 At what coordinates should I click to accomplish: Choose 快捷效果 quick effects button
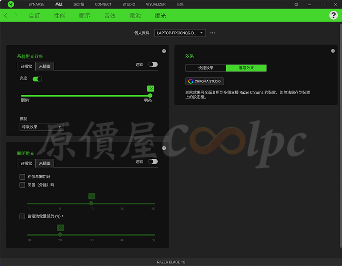tap(206, 68)
